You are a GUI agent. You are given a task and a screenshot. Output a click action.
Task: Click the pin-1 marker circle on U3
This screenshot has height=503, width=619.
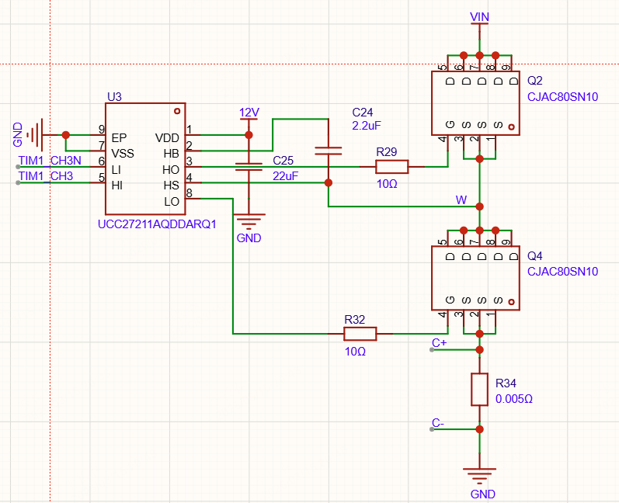coord(177,111)
